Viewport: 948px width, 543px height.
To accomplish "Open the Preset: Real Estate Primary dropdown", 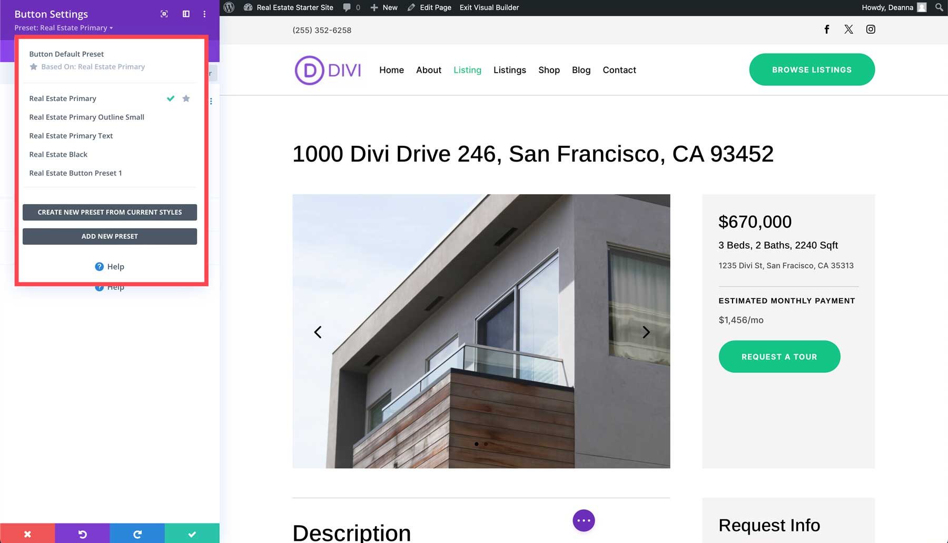I will [63, 28].
